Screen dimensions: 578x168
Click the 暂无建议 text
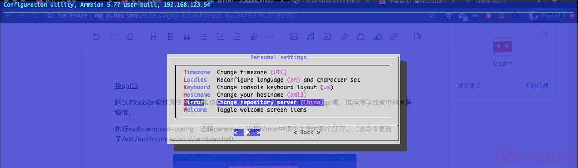(469, 85)
